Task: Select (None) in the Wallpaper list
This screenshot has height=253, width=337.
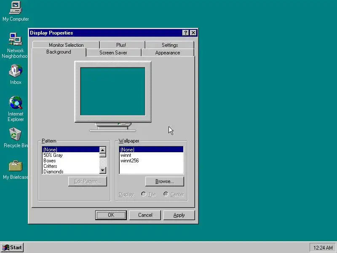Action: tap(151, 150)
